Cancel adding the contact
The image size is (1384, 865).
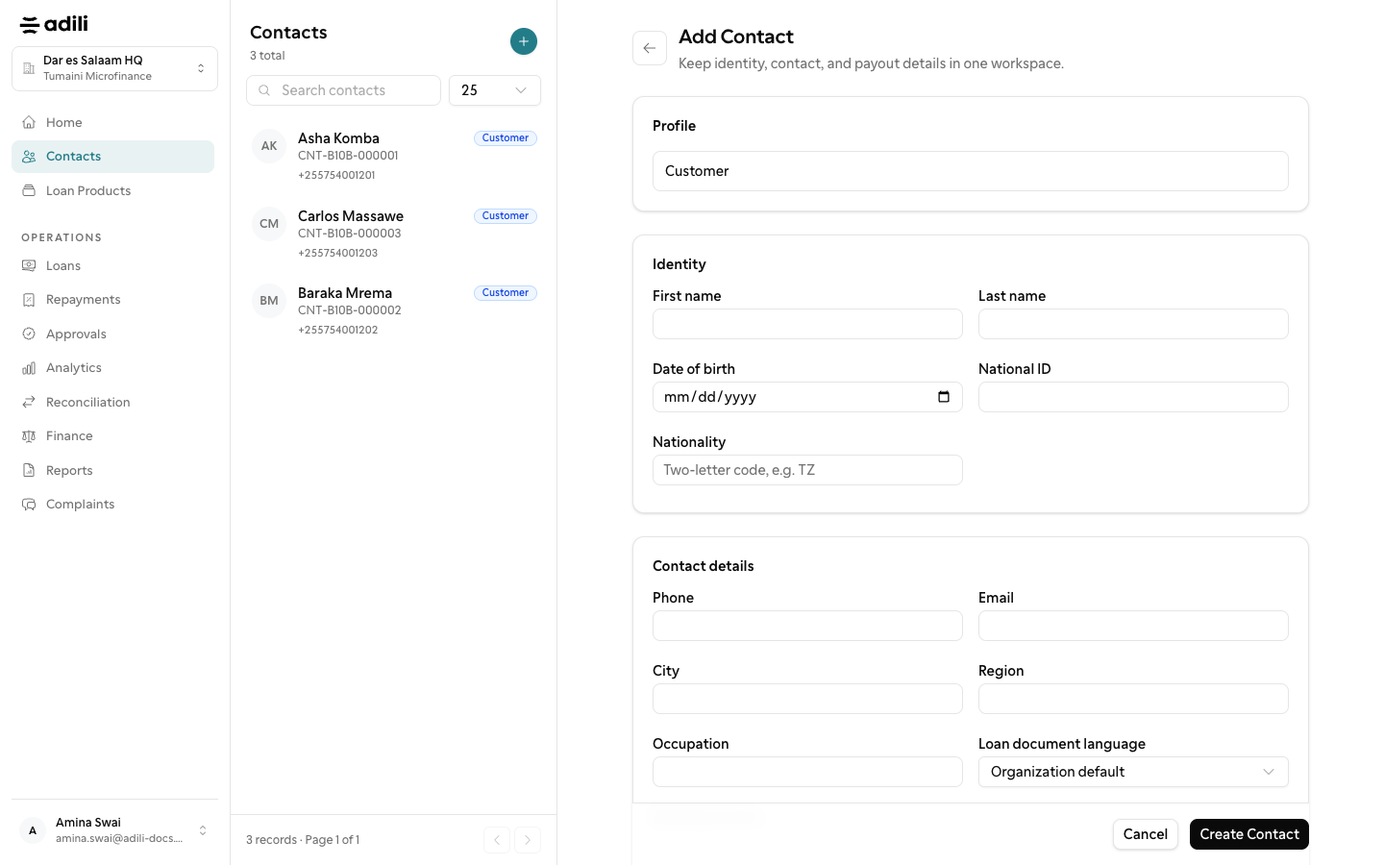tap(1146, 834)
